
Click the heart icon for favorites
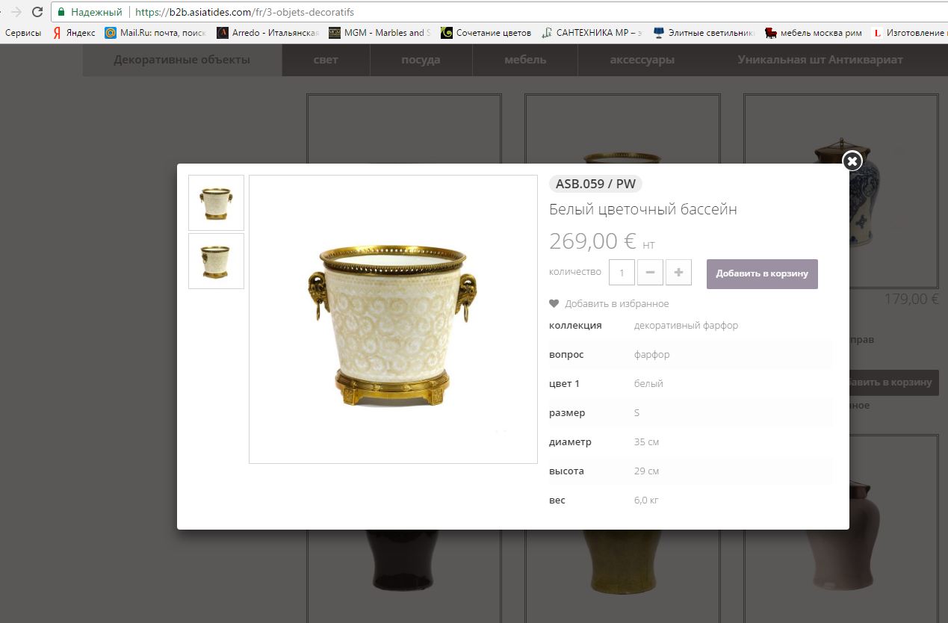pyautogui.click(x=554, y=303)
